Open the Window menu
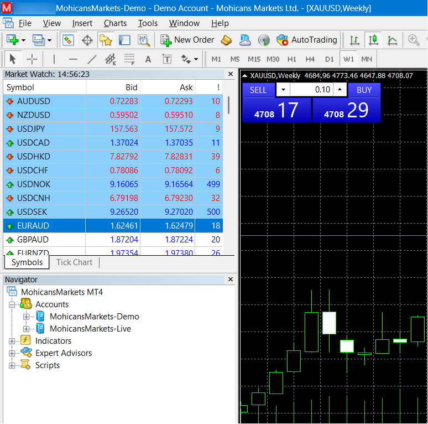This screenshot has width=428, height=424. click(x=184, y=23)
